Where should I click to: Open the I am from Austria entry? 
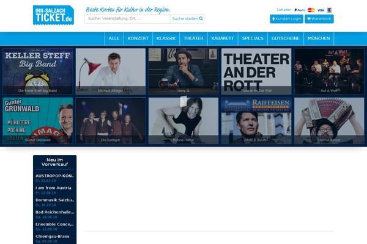point(53,188)
